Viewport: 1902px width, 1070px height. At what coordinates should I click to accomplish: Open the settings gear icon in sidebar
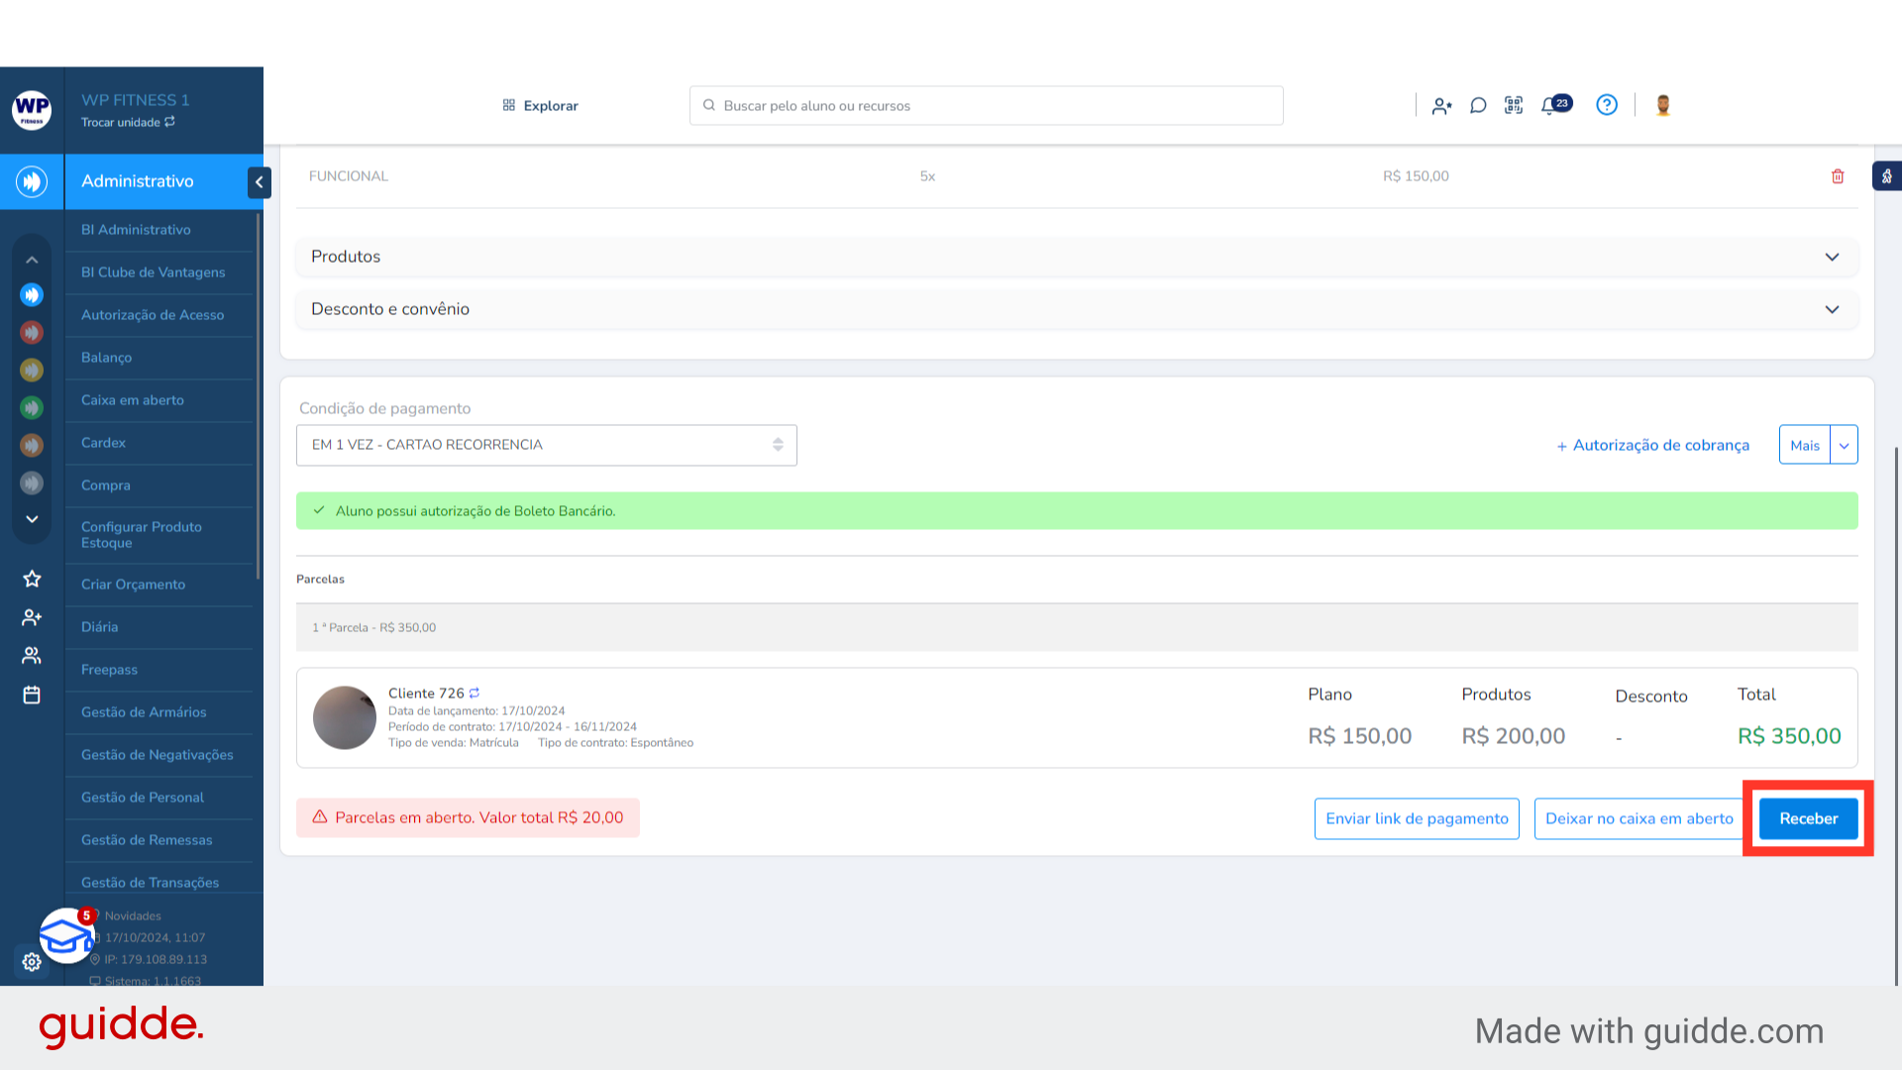tap(32, 962)
